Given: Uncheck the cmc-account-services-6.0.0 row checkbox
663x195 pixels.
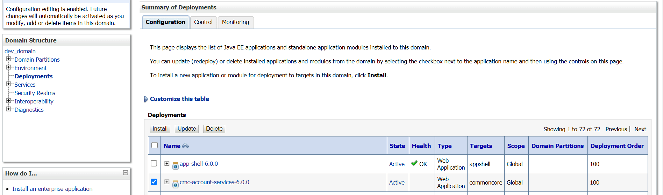Looking at the screenshot, I should coord(154,182).
